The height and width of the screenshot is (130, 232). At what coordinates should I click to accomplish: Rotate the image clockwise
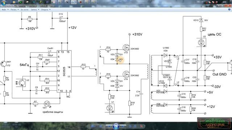(135, 126)
